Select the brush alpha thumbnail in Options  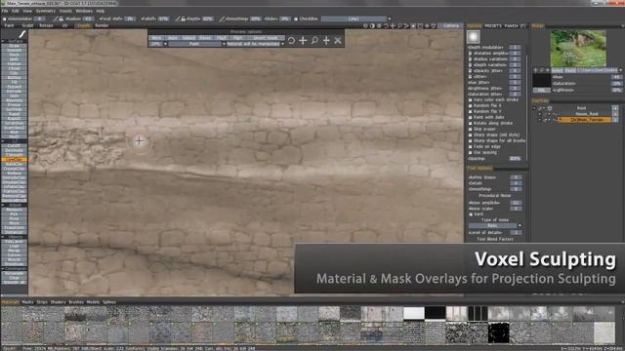(x=473, y=37)
